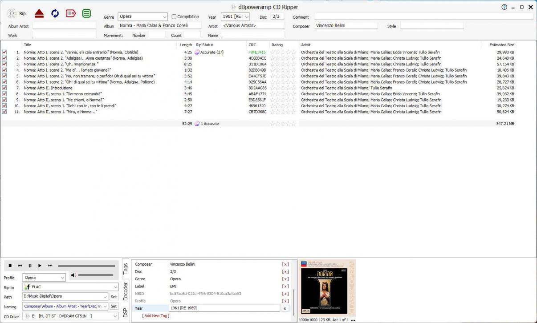This screenshot has height=323, width=537.
Task: Eject the CD with the red eject icon
Action: [x=39, y=13]
